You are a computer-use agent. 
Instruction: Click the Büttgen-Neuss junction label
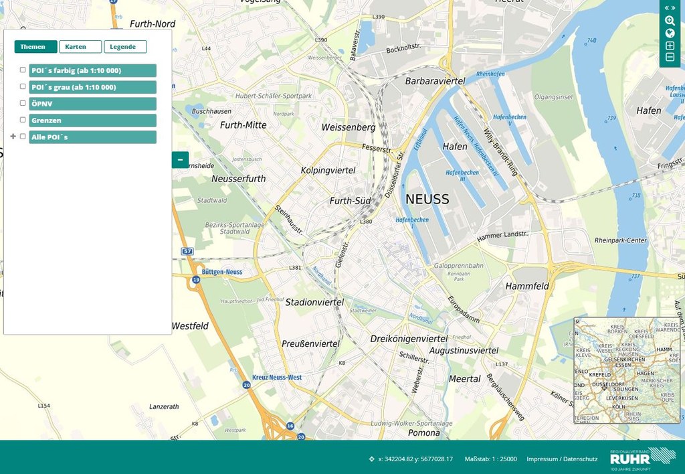(x=222, y=272)
